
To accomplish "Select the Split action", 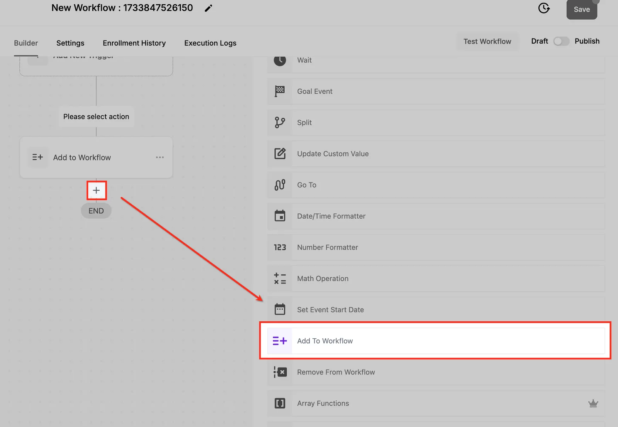I will (436, 123).
